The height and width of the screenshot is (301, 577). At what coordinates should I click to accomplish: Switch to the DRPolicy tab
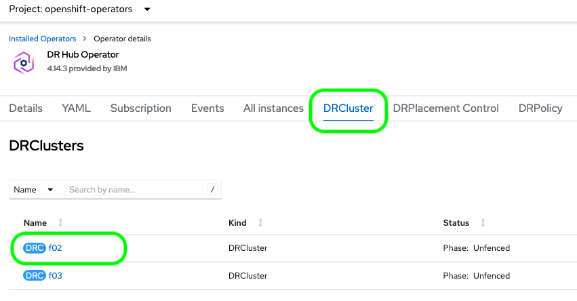(540, 108)
